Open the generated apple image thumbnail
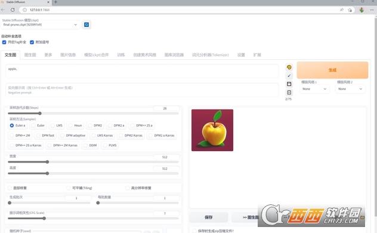The image size is (377, 233). (x=212, y=130)
